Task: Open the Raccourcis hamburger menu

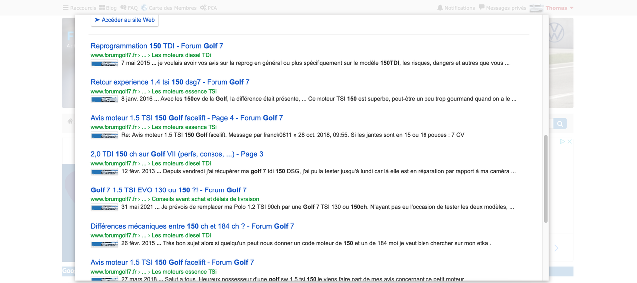Action: point(79,8)
